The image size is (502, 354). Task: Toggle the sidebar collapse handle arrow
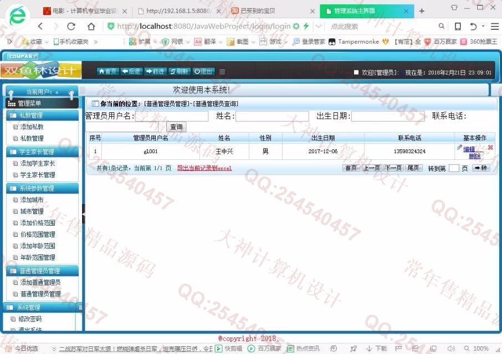[83, 214]
